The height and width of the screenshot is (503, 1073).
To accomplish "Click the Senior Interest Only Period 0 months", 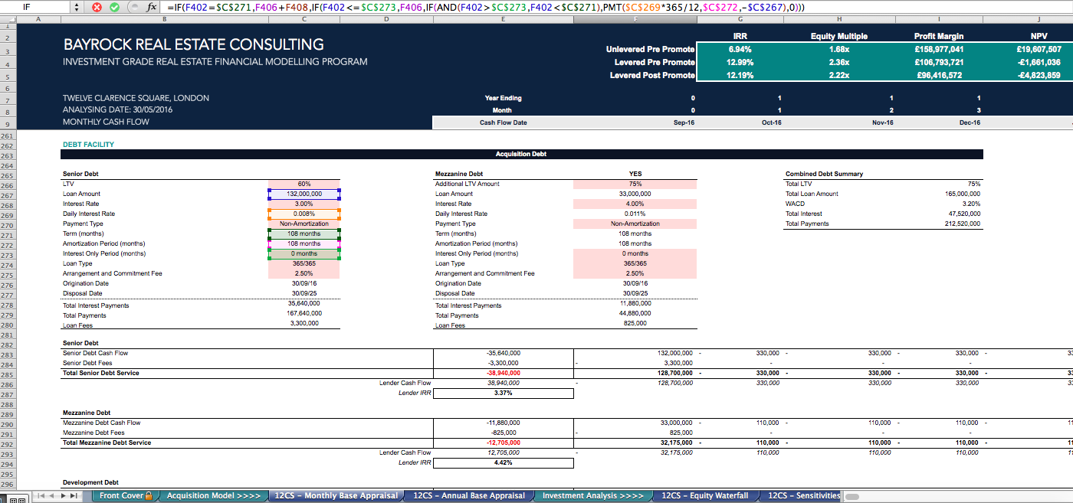I will tap(304, 254).
